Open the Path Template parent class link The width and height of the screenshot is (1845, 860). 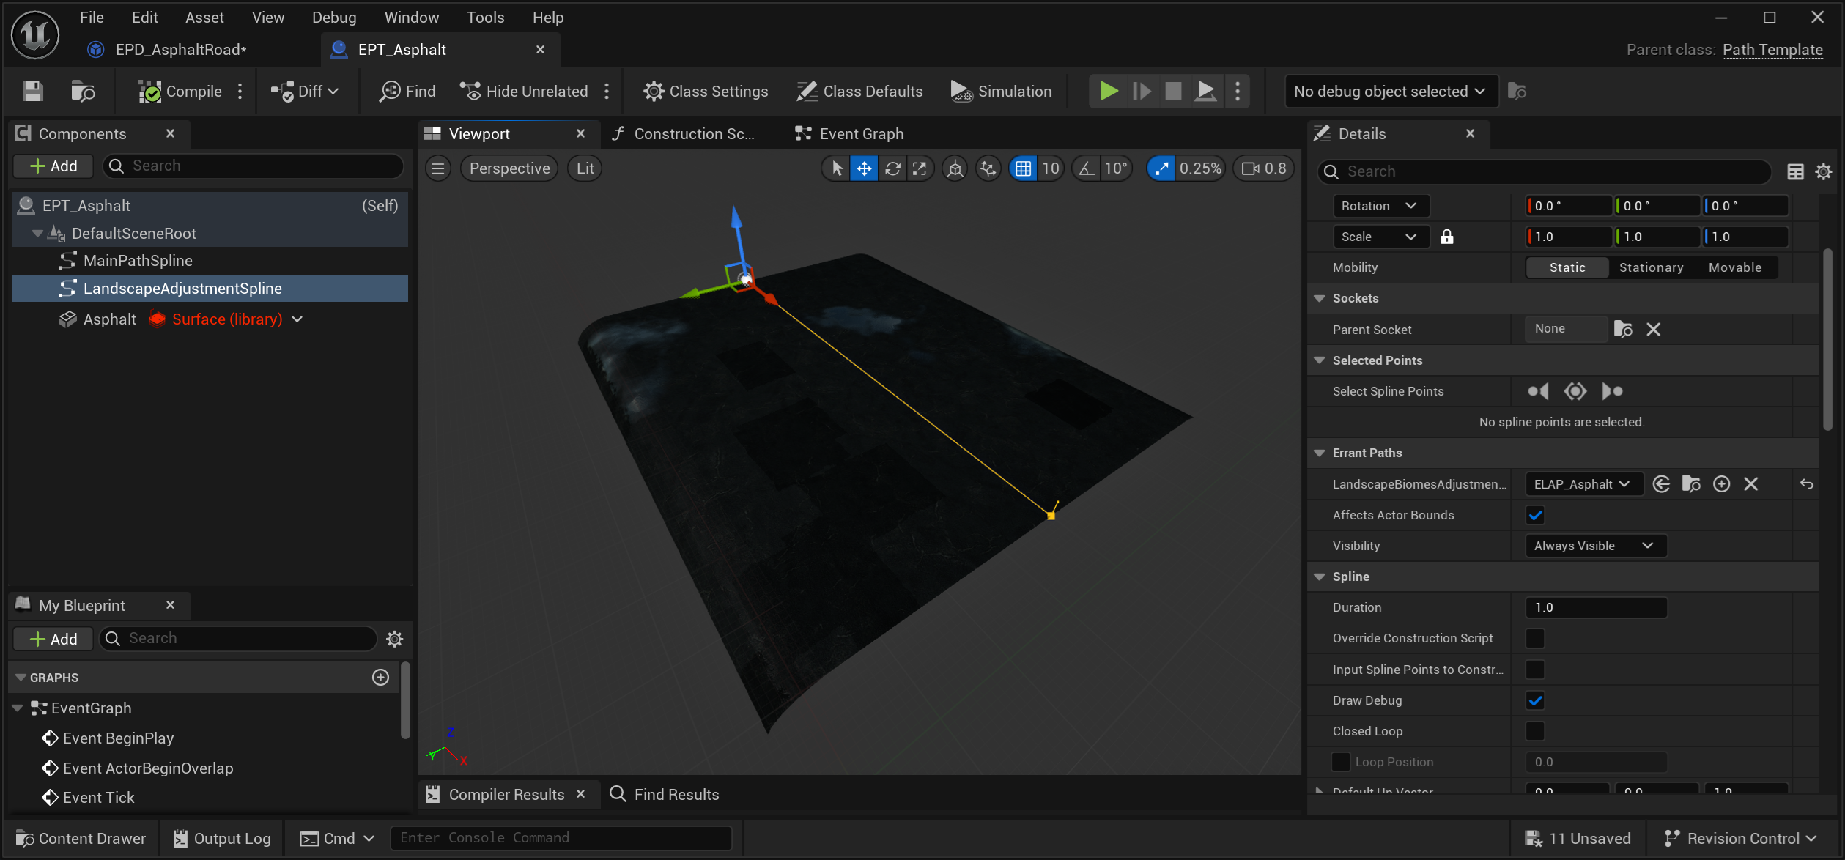tap(1772, 50)
